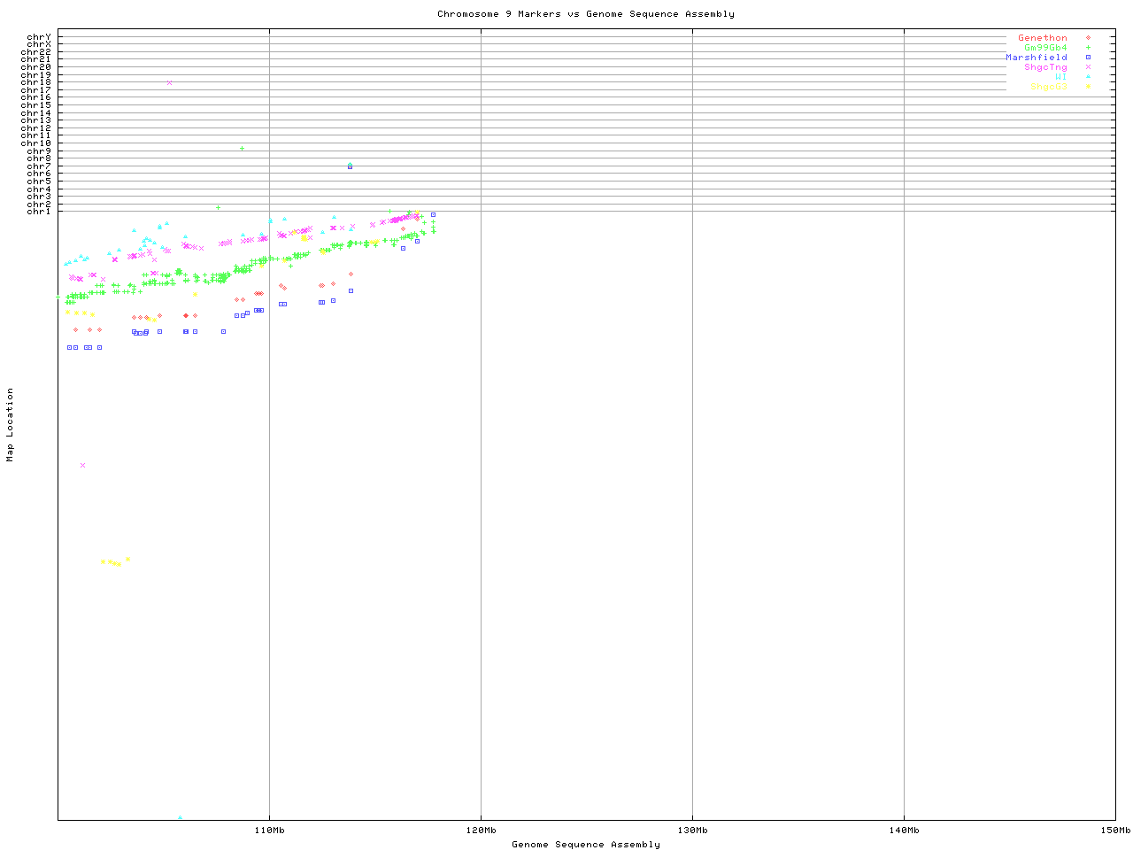This screenshot has height=850, width=1133.
Task: Select the gray plus point beside chr9 row
Action: click(x=242, y=148)
